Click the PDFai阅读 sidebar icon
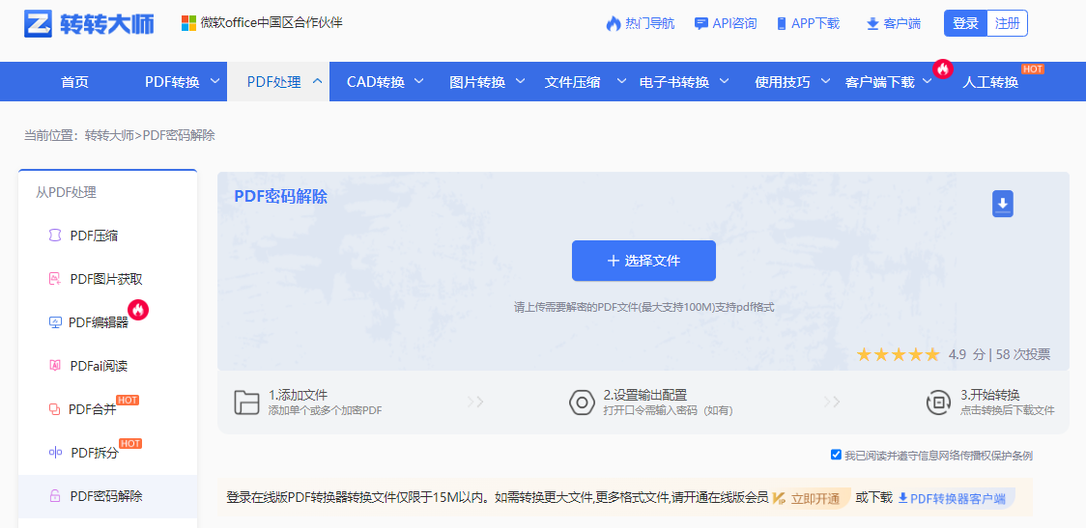1086x528 pixels. 55,366
